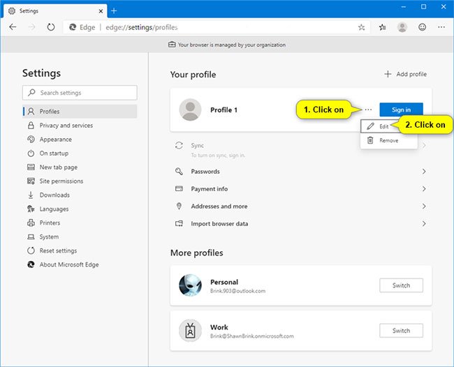
Task: Select the Settings browser tab
Action: pos(55,11)
